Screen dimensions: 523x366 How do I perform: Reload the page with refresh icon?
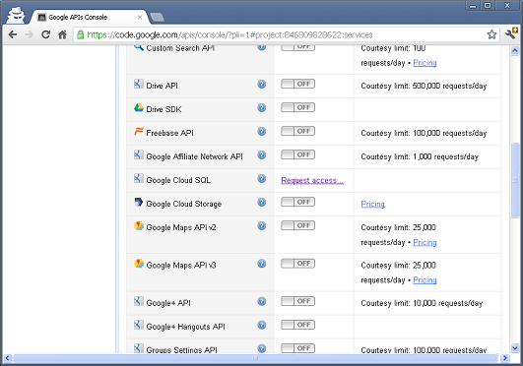(x=45, y=34)
